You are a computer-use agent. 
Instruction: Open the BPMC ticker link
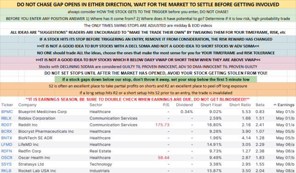[x=7, y=112]
